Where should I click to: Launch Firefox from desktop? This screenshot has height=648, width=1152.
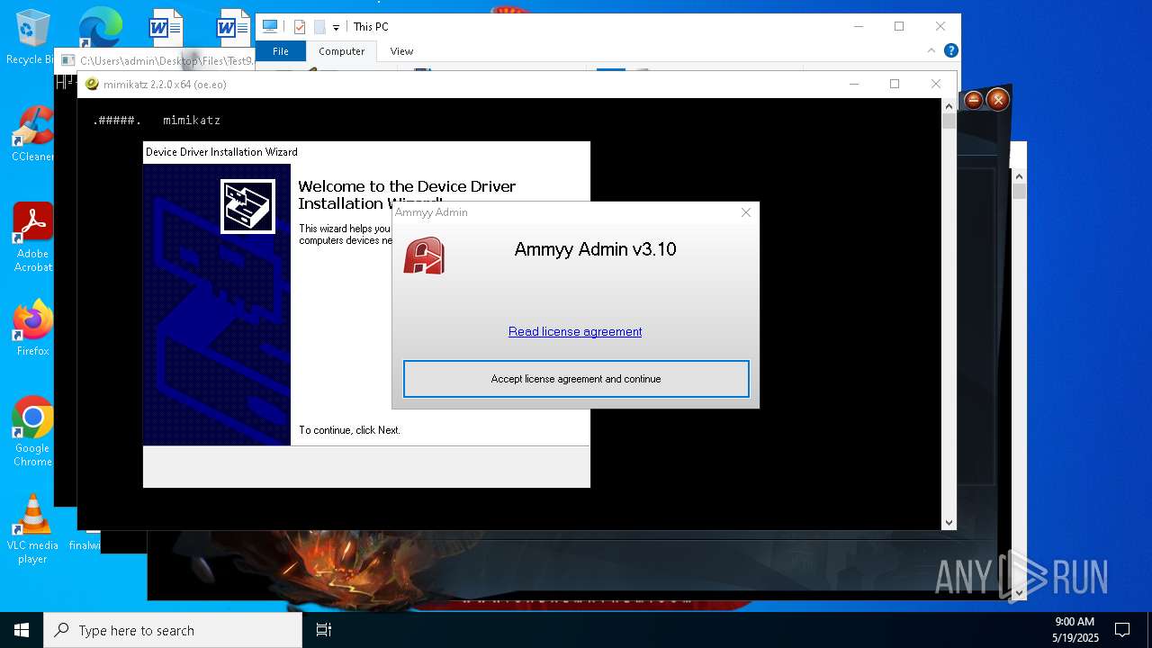pos(32,328)
